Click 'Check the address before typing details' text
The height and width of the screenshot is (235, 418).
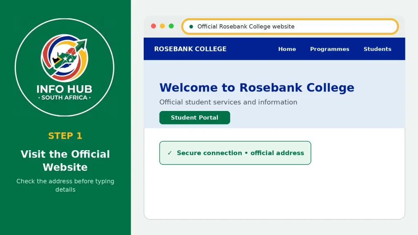pyautogui.click(x=65, y=185)
